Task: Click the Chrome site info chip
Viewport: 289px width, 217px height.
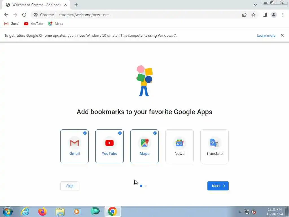Action: pyautogui.click(x=44, y=15)
